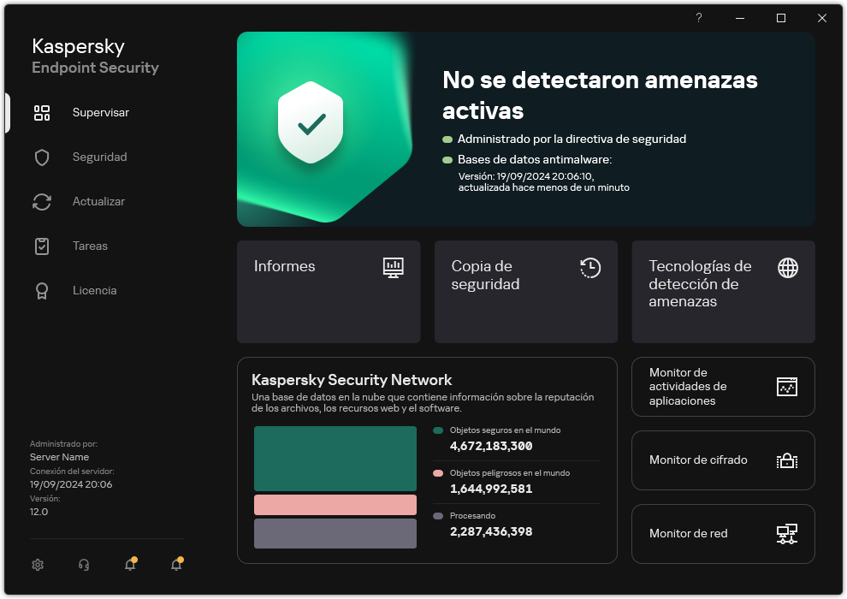Select the Supervisar dashboard grid icon
This screenshot has width=847, height=599.
(42, 112)
